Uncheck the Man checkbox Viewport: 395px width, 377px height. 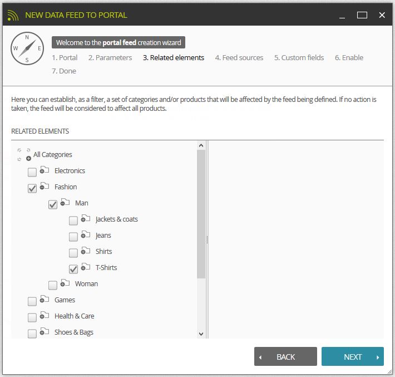[x=53, y=204]
